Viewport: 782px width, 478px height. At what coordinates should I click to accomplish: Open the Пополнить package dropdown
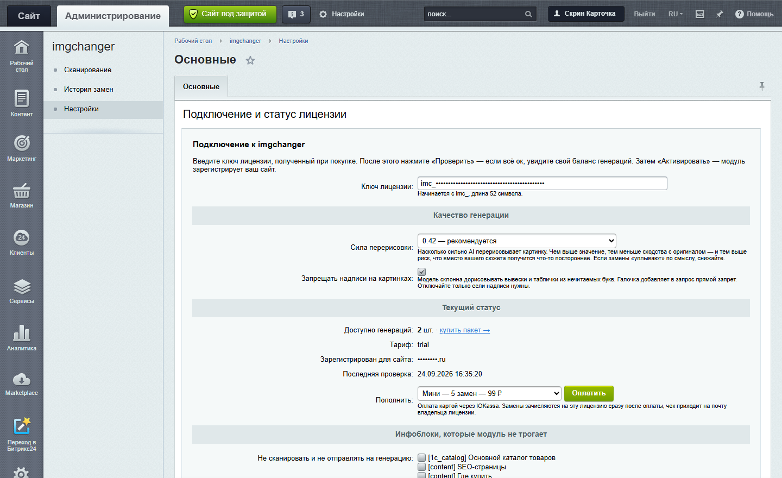489,393
